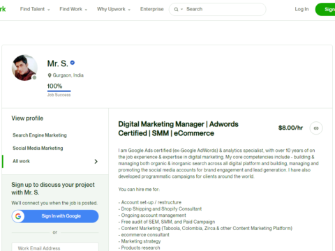Click the All work chevron arrow
The width and height of the screenshot is (335, 251).
point(96,162)
